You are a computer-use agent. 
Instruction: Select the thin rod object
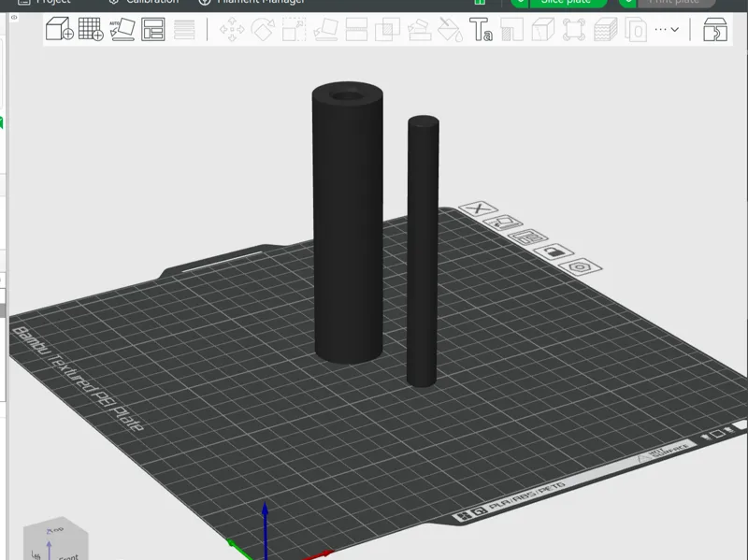424,251
